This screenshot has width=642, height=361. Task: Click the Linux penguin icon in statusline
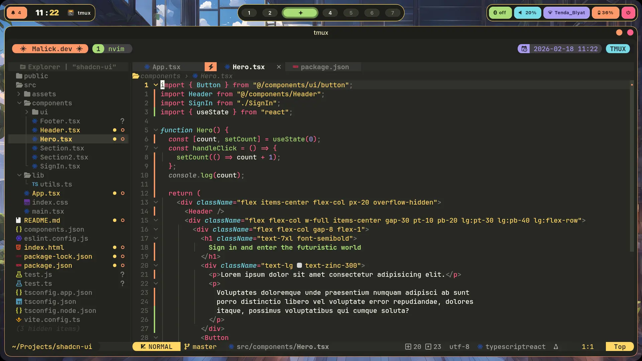[556, 347]
